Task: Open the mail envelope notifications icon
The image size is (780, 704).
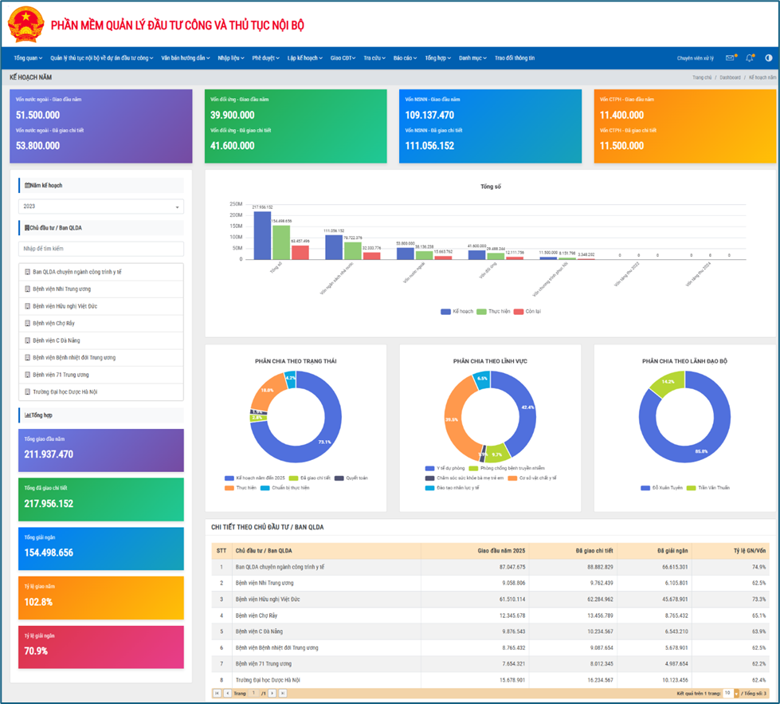Action: pyautogui.click(x=730, y=58)
